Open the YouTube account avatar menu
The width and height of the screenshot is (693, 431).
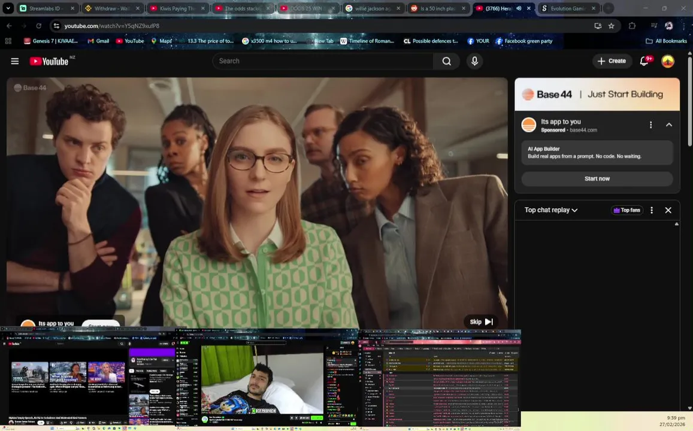point(667,61)
